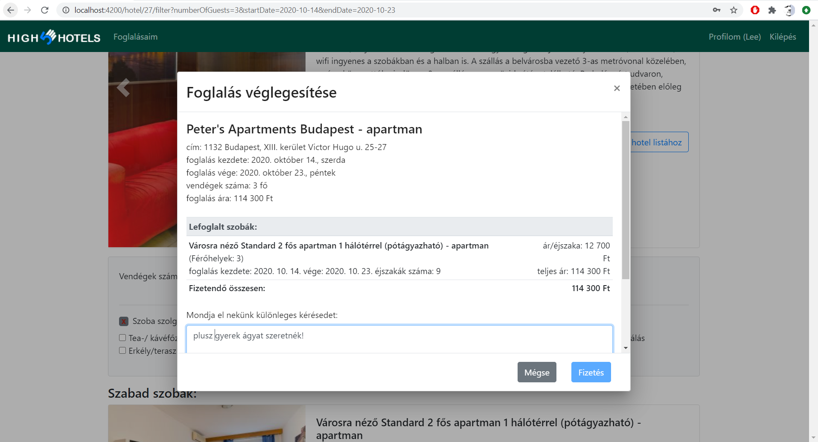Open the extensions puzzle icon

pos(772,10)
